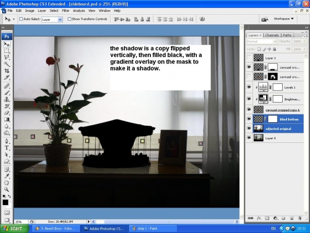310x233 pixels.
Task: Click the Go to Bridge icon
Action: tap(265, 19)
